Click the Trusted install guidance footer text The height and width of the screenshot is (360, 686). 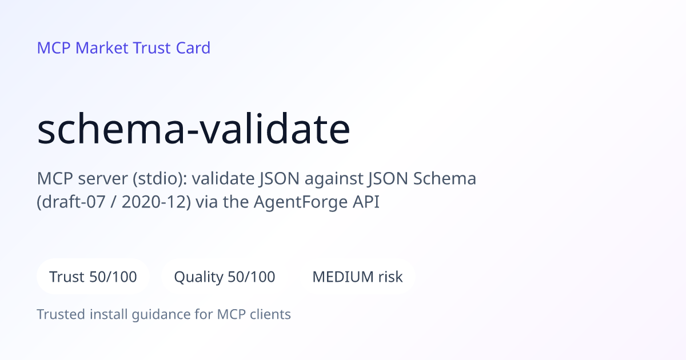point(164,314)
